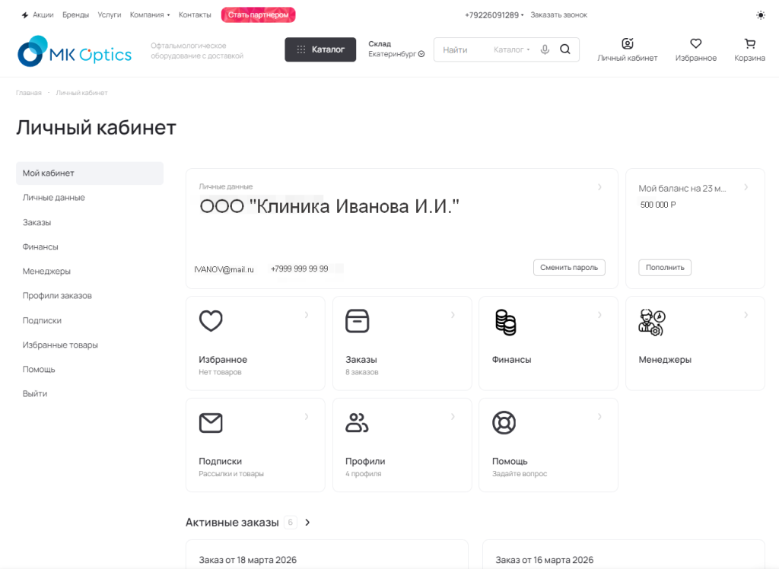
Task: Toggle the light/dark theme switch
Action: [x=761, y=15]
